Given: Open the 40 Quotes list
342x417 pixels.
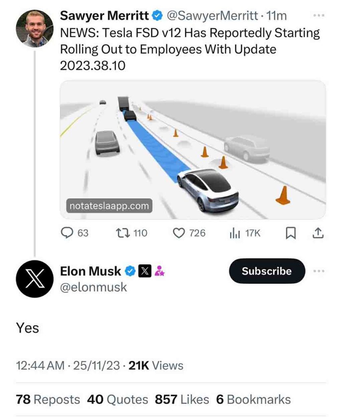Looking at the screenshot, I should (118, 399).
